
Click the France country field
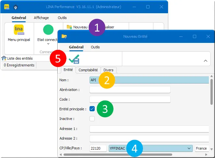(202, 148)
